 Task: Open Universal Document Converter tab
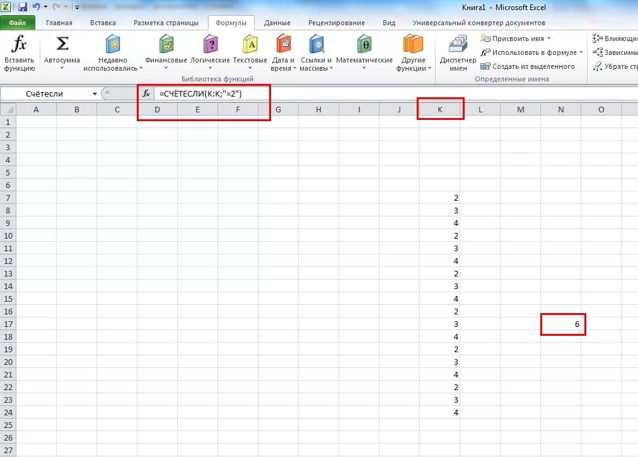[x=479, y=23]
